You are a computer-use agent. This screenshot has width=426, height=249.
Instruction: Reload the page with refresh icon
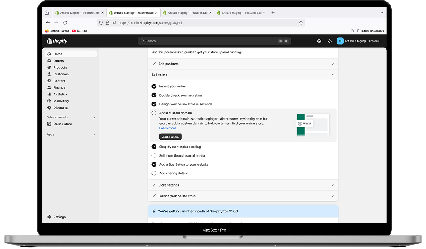pos(65,23)
